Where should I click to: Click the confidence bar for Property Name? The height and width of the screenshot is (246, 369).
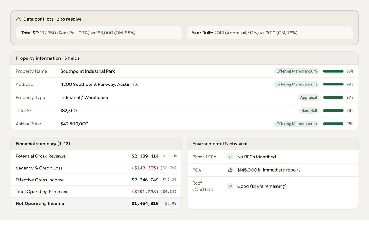(333, 71)
